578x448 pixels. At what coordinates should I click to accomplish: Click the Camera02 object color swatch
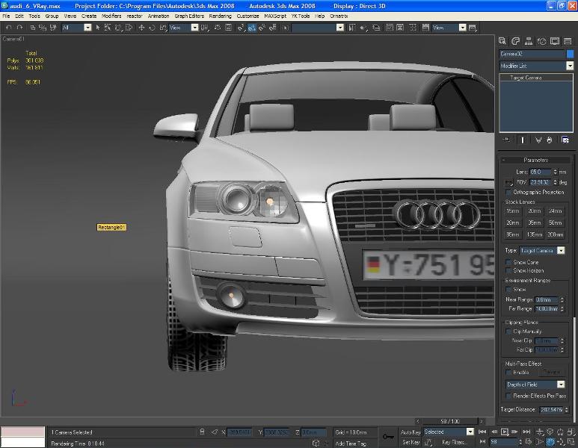pyautogui.click(x=571, y=54)
